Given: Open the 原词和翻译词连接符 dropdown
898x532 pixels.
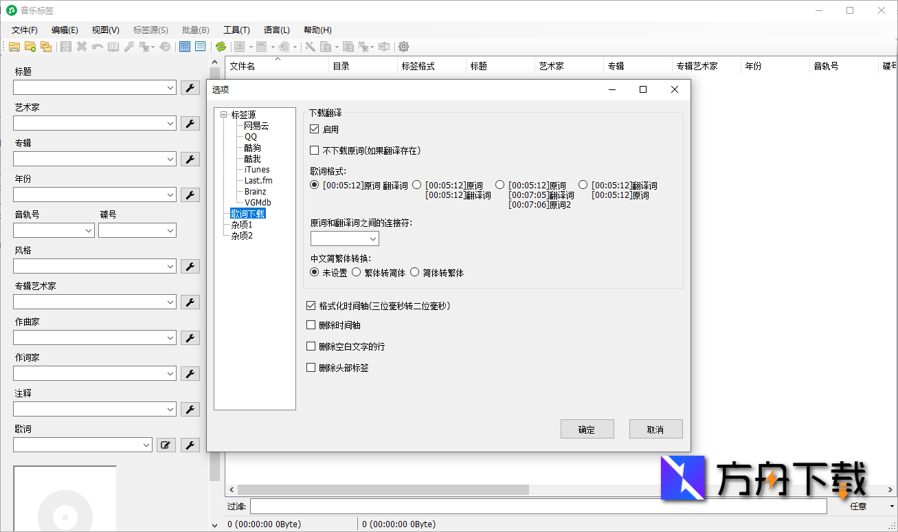Looking at the screenshot, I should pyautogui.click(x=373, y=239).
